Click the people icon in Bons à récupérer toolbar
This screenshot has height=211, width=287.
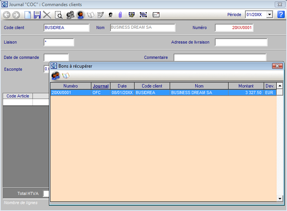pyautogui.click(x=55, y=76)
